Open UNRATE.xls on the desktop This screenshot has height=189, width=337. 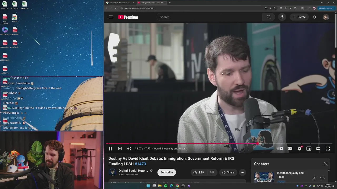24,5
